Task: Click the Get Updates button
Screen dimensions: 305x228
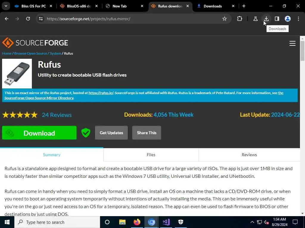Action: click(x=111, y=133)
